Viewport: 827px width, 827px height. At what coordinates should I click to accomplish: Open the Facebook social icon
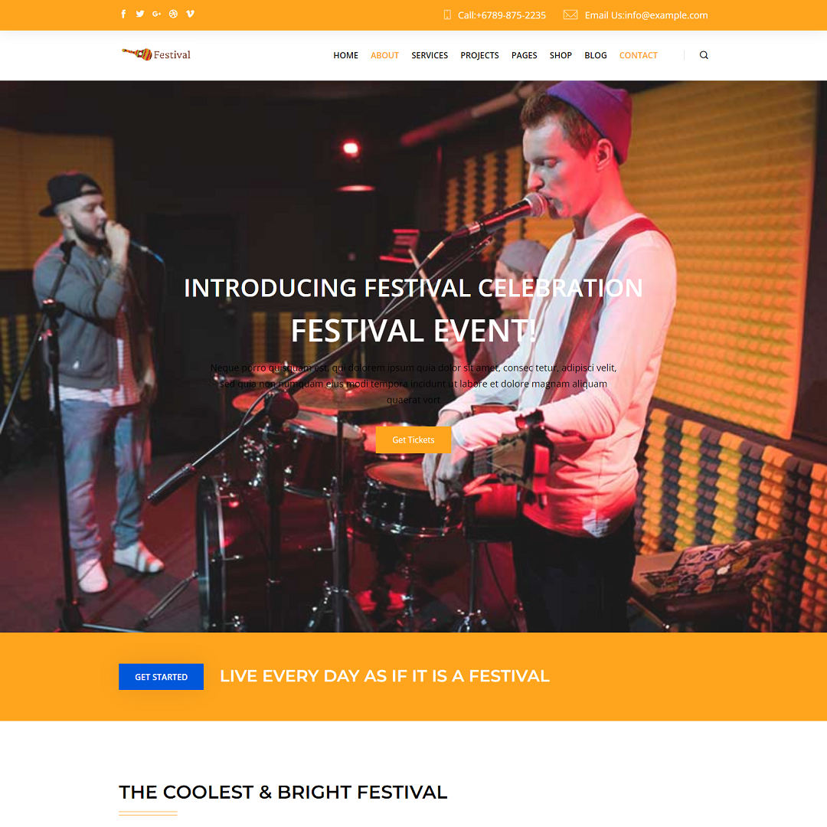[123, 15]
